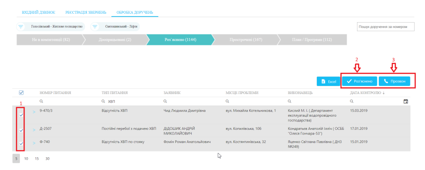Click applicant ДІДОШИК АНДРІЙ МИКОЛАЙОВИЧ
425x170 pixels.
(179, 131)
